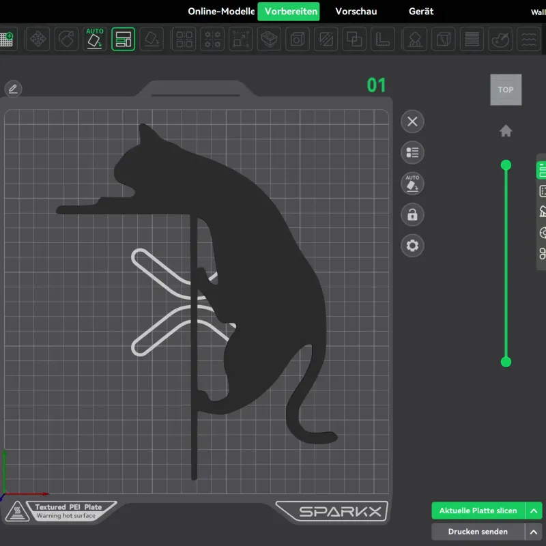Click the home view icon under the view cube
This screenshot has height=546, width=546.
(x=506, y=131)
